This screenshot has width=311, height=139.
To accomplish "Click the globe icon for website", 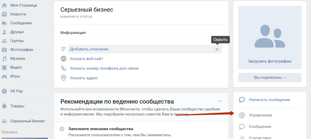I will (63, 59).
